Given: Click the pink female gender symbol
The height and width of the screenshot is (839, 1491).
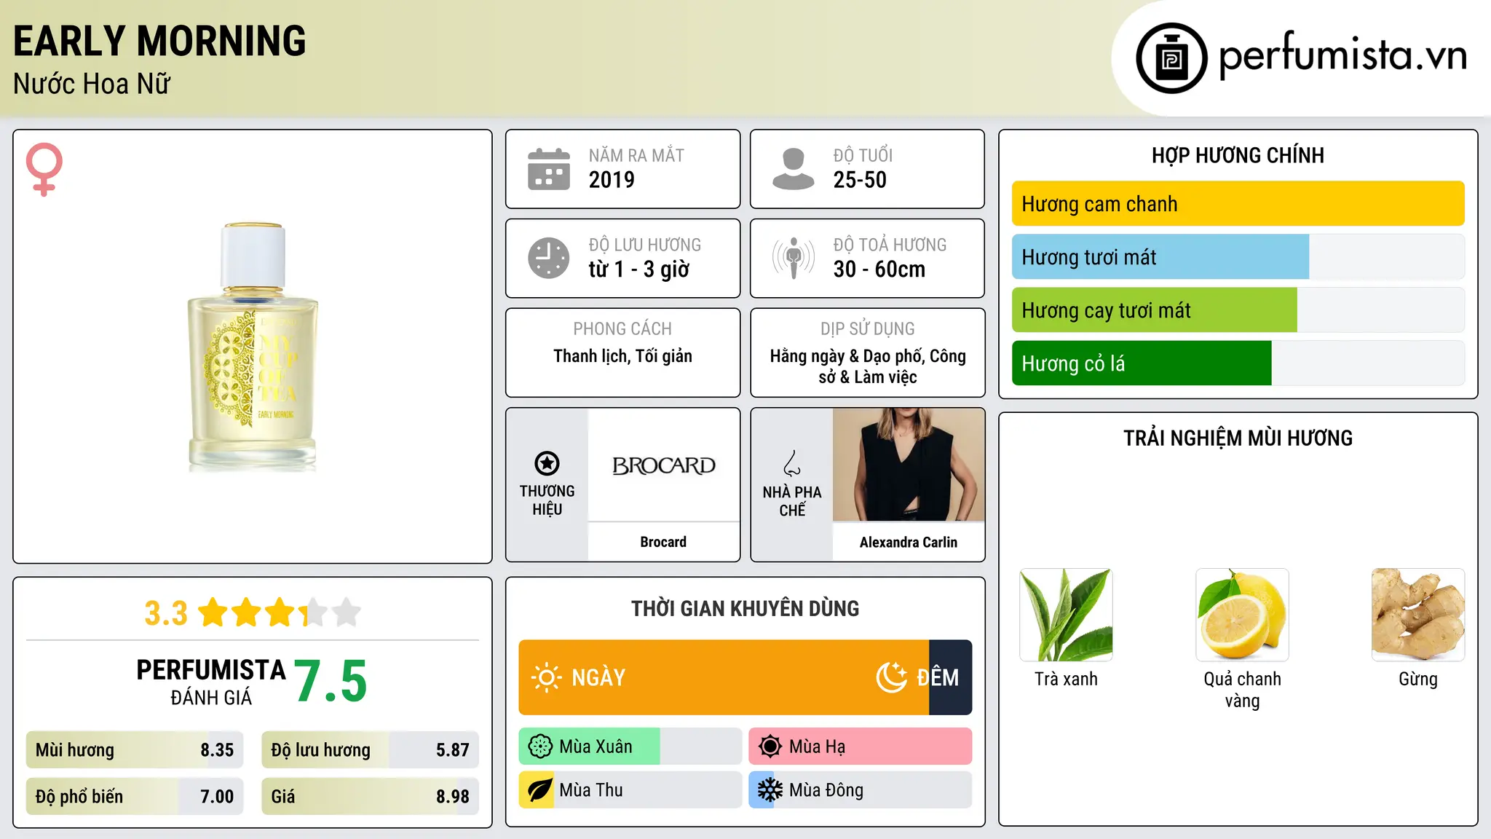Looking at the screenshot, I should (x=44, y=170).
